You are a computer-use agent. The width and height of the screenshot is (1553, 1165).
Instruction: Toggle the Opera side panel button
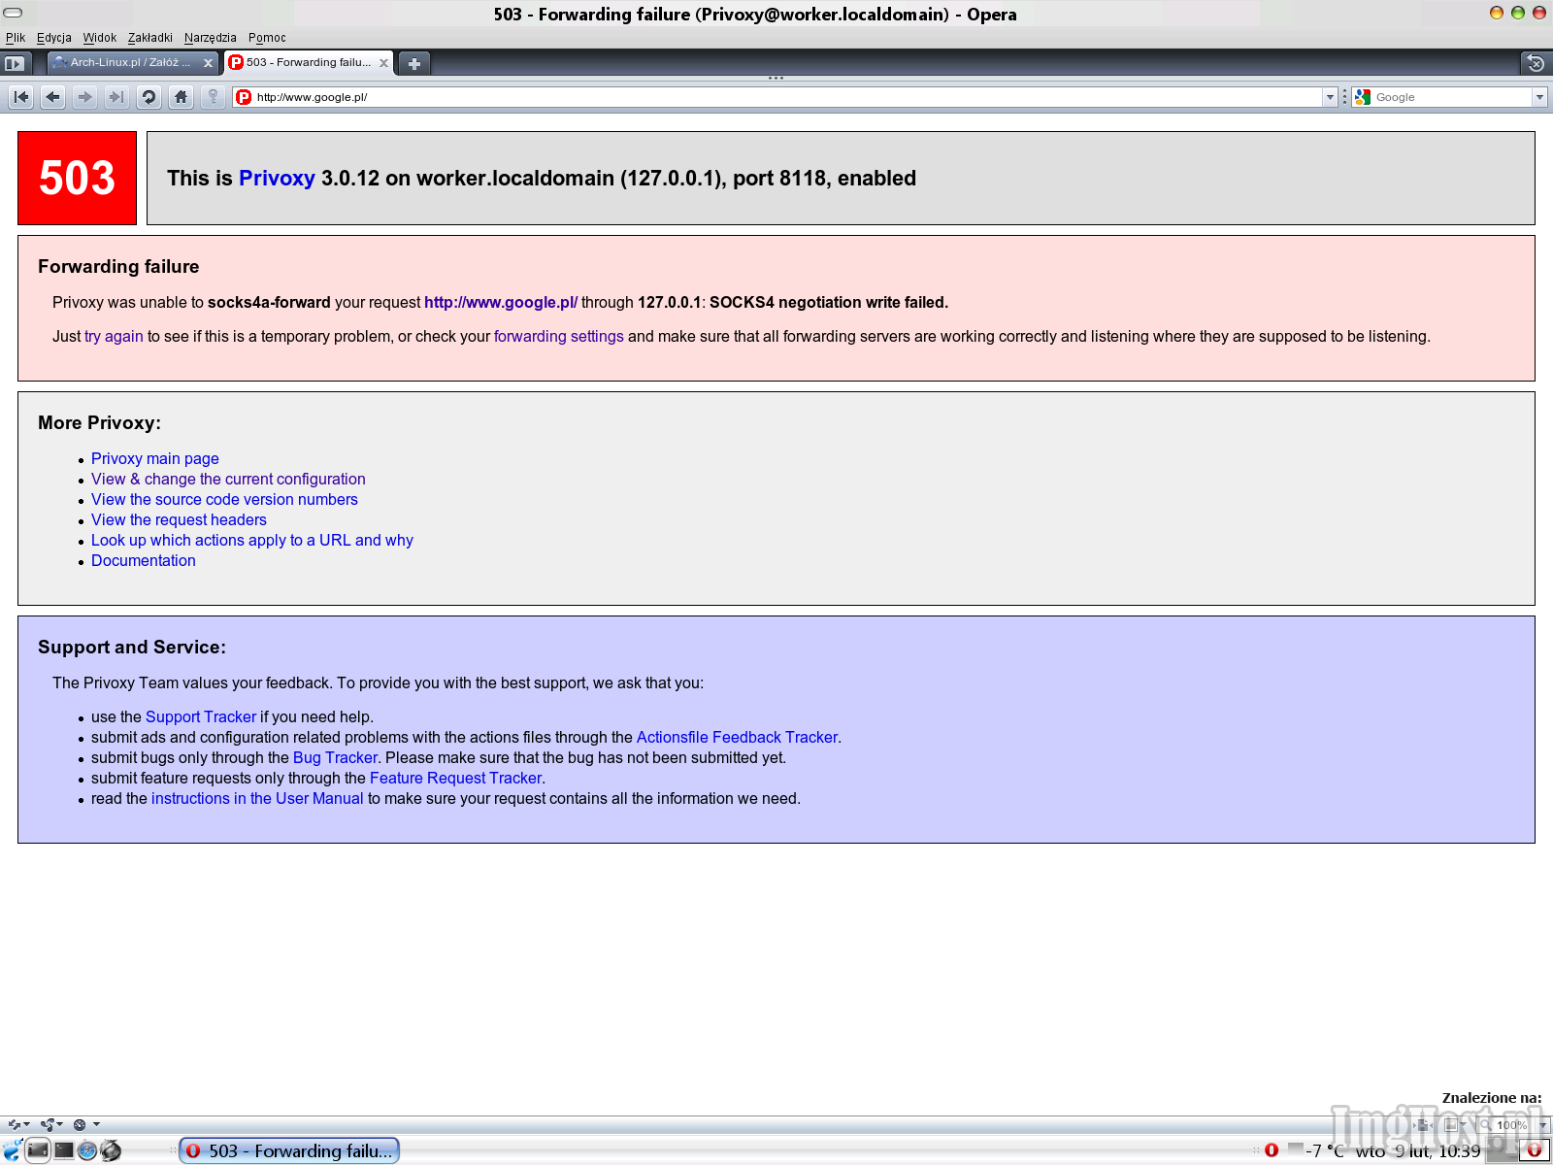click(x=14, y=63)
